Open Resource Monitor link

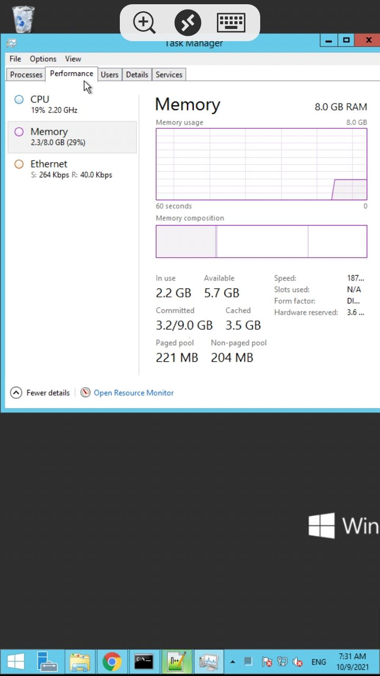click(x=134, y=393)
